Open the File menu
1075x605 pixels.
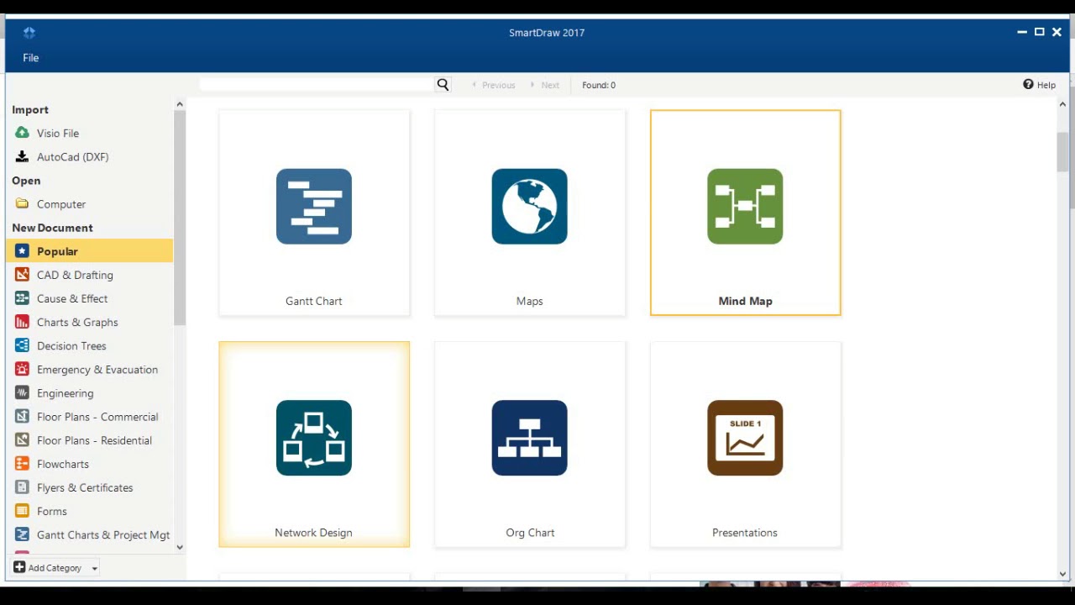coord(31,58)
